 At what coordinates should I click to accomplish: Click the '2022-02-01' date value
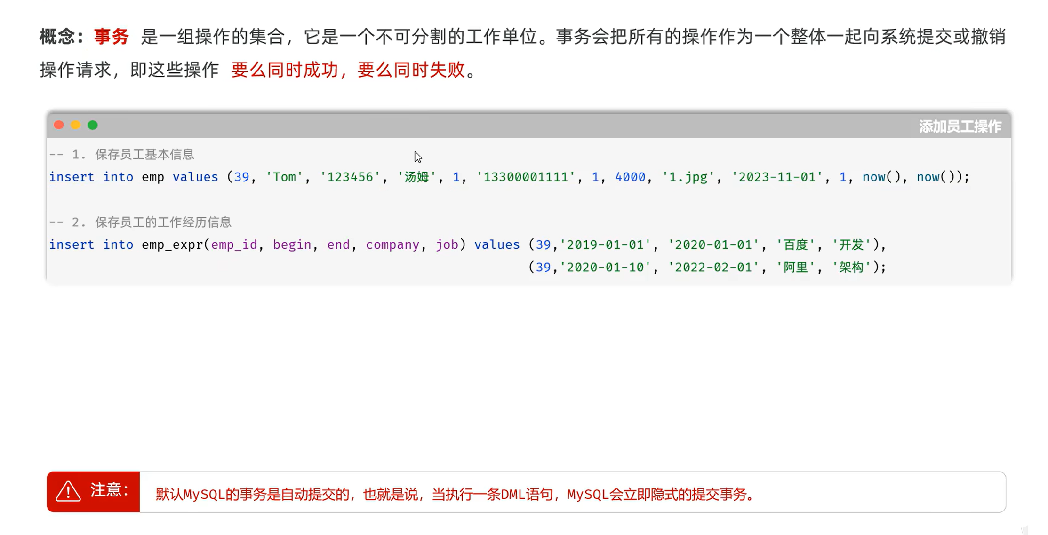713,267
